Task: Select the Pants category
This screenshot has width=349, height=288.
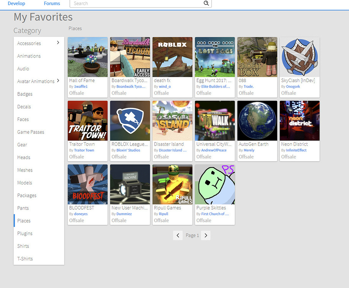Action: [39, 208]
